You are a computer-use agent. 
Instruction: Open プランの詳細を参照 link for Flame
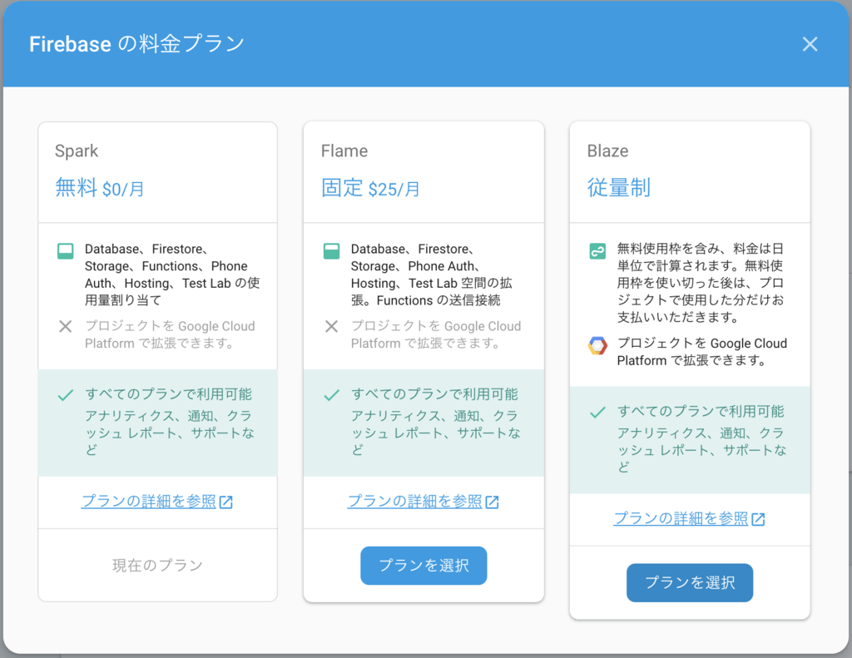click(x=414, y=501)
